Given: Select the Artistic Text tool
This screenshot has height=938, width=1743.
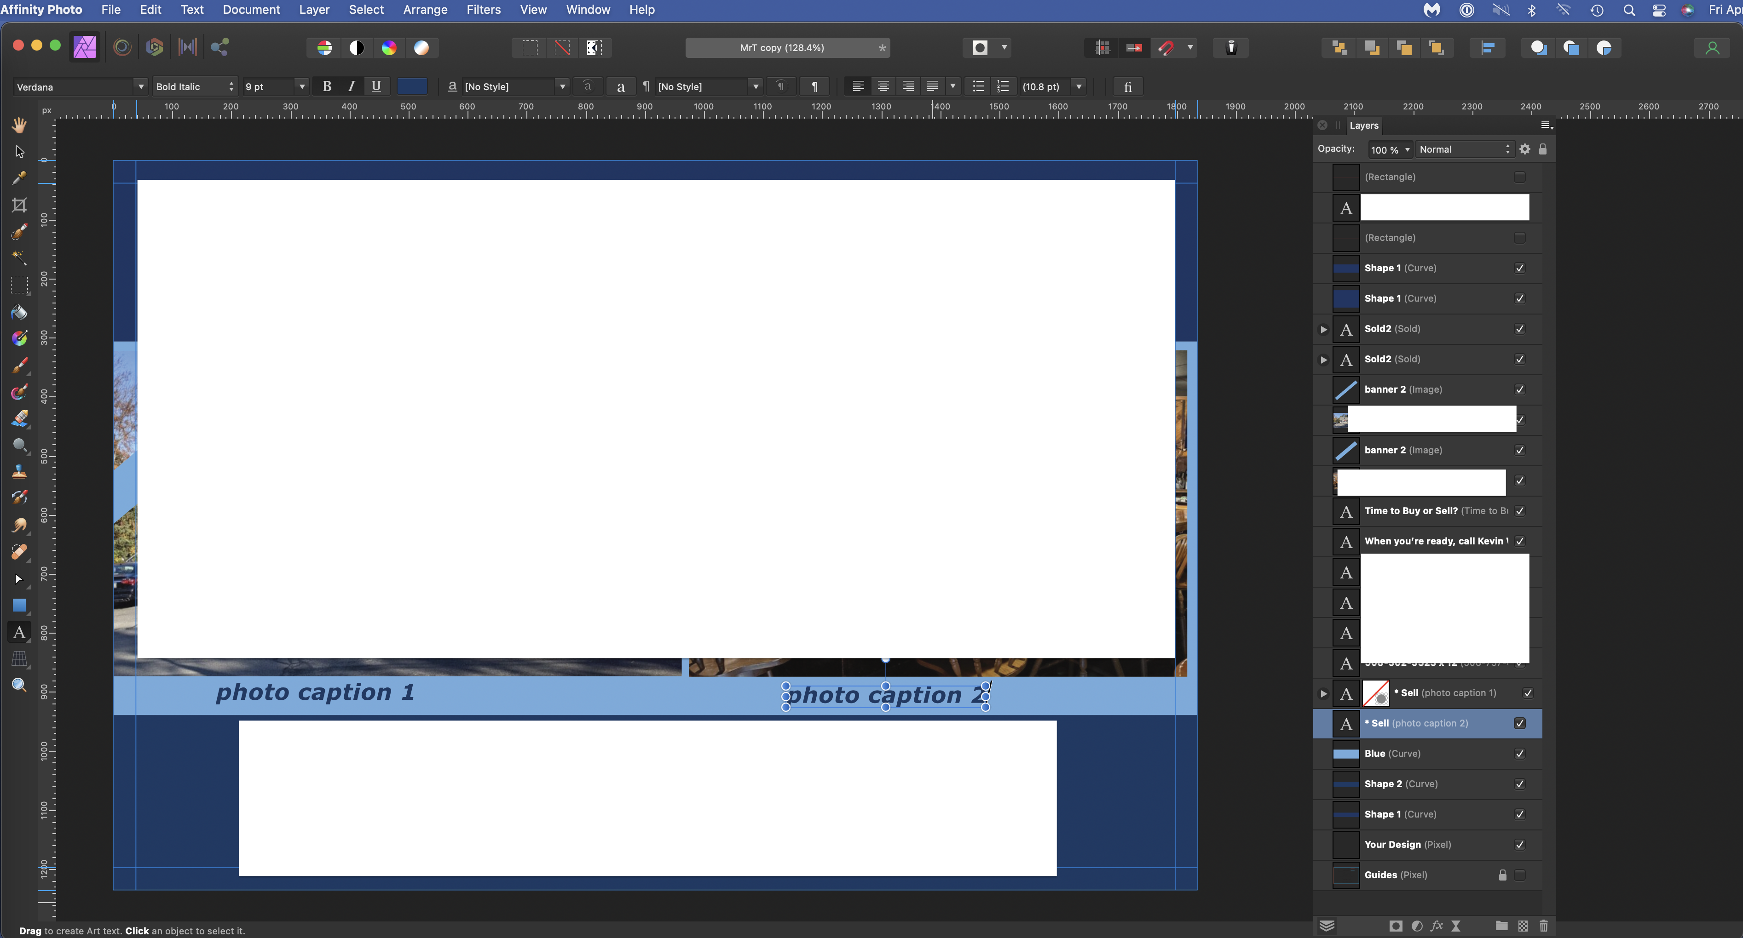Looking at the screenshot, I should (19, 632).
